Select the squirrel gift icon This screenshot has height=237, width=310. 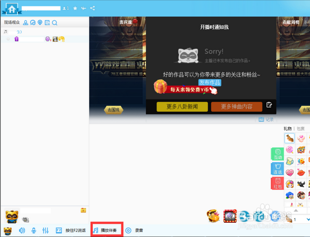[x=290, y=138]
